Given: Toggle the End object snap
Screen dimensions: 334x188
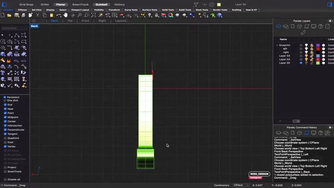Looking at the screenshot, I should pos(5,104).
